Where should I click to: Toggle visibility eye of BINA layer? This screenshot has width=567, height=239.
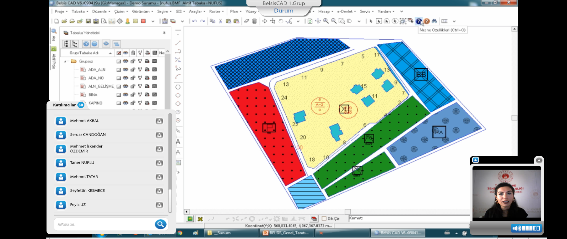coord(126,95)
